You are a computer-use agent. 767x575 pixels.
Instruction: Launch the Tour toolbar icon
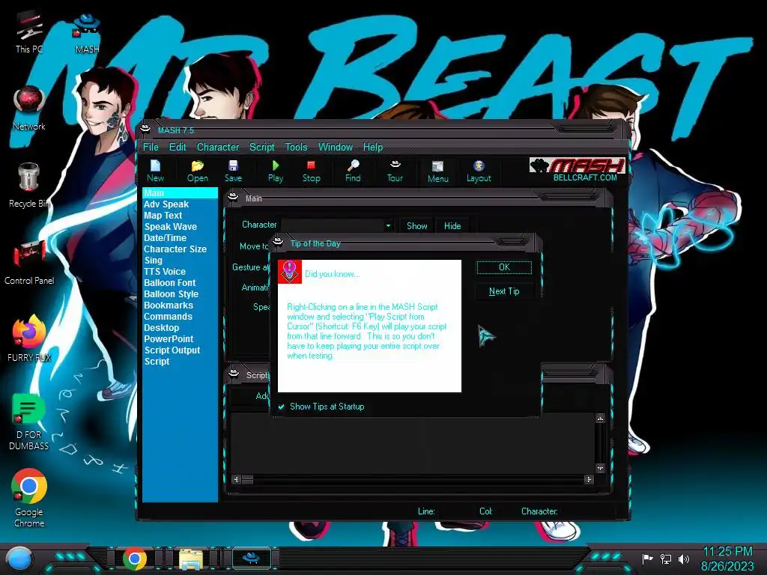tap(395, 171)
